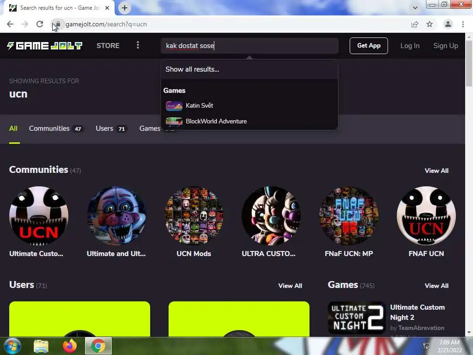Open the tab search chevron dropdown
Viewport: 473px width, 355px height.
[x=415, y=8]
